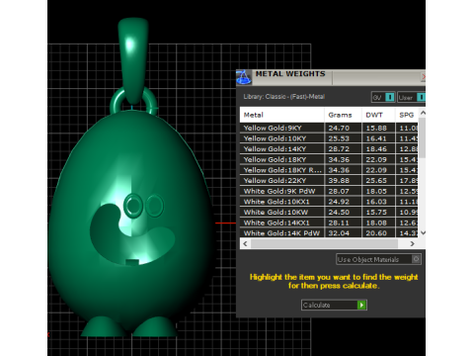Select the Yellow Gold:18KY R... row
Image resolution: width=474 pixels, height=356 pixels.
(x=329, y=170)
